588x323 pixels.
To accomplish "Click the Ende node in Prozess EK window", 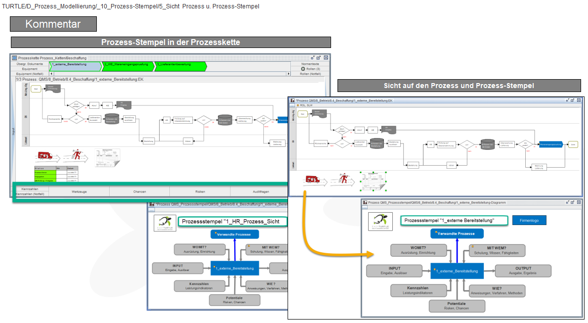I will click(x=573, y=144).
